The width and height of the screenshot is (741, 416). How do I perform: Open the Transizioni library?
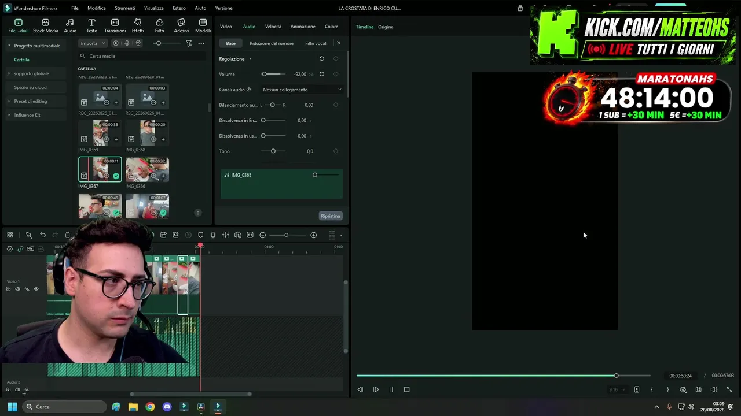tap(115, 25)
